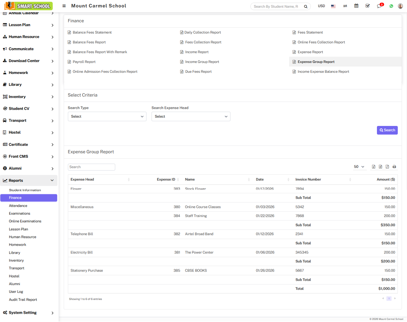This screenshot has height=322, width=407.
Task: Print the Expense Group Report
Action: click(x=394, y=167)
